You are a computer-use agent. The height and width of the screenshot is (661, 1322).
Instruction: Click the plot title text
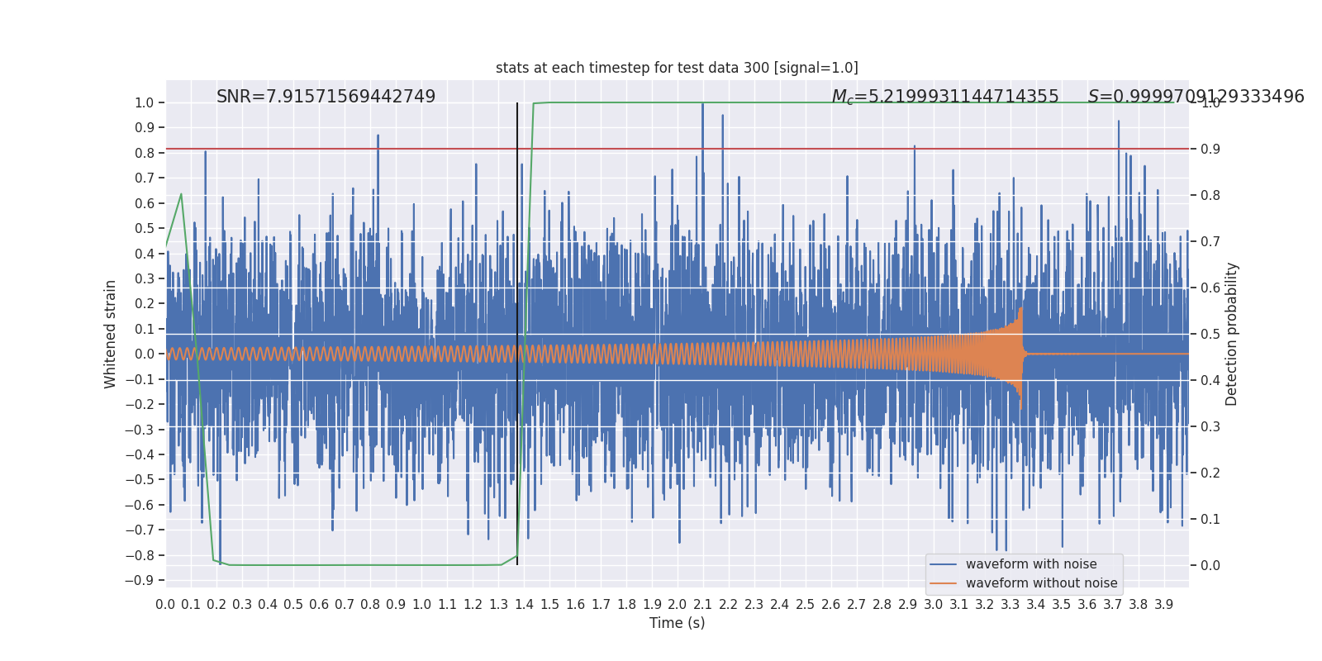click(677, 68)
